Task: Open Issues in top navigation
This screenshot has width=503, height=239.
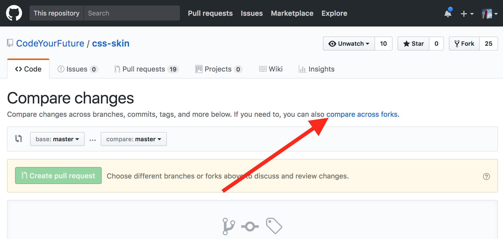Action: click(x=252, y=13)
